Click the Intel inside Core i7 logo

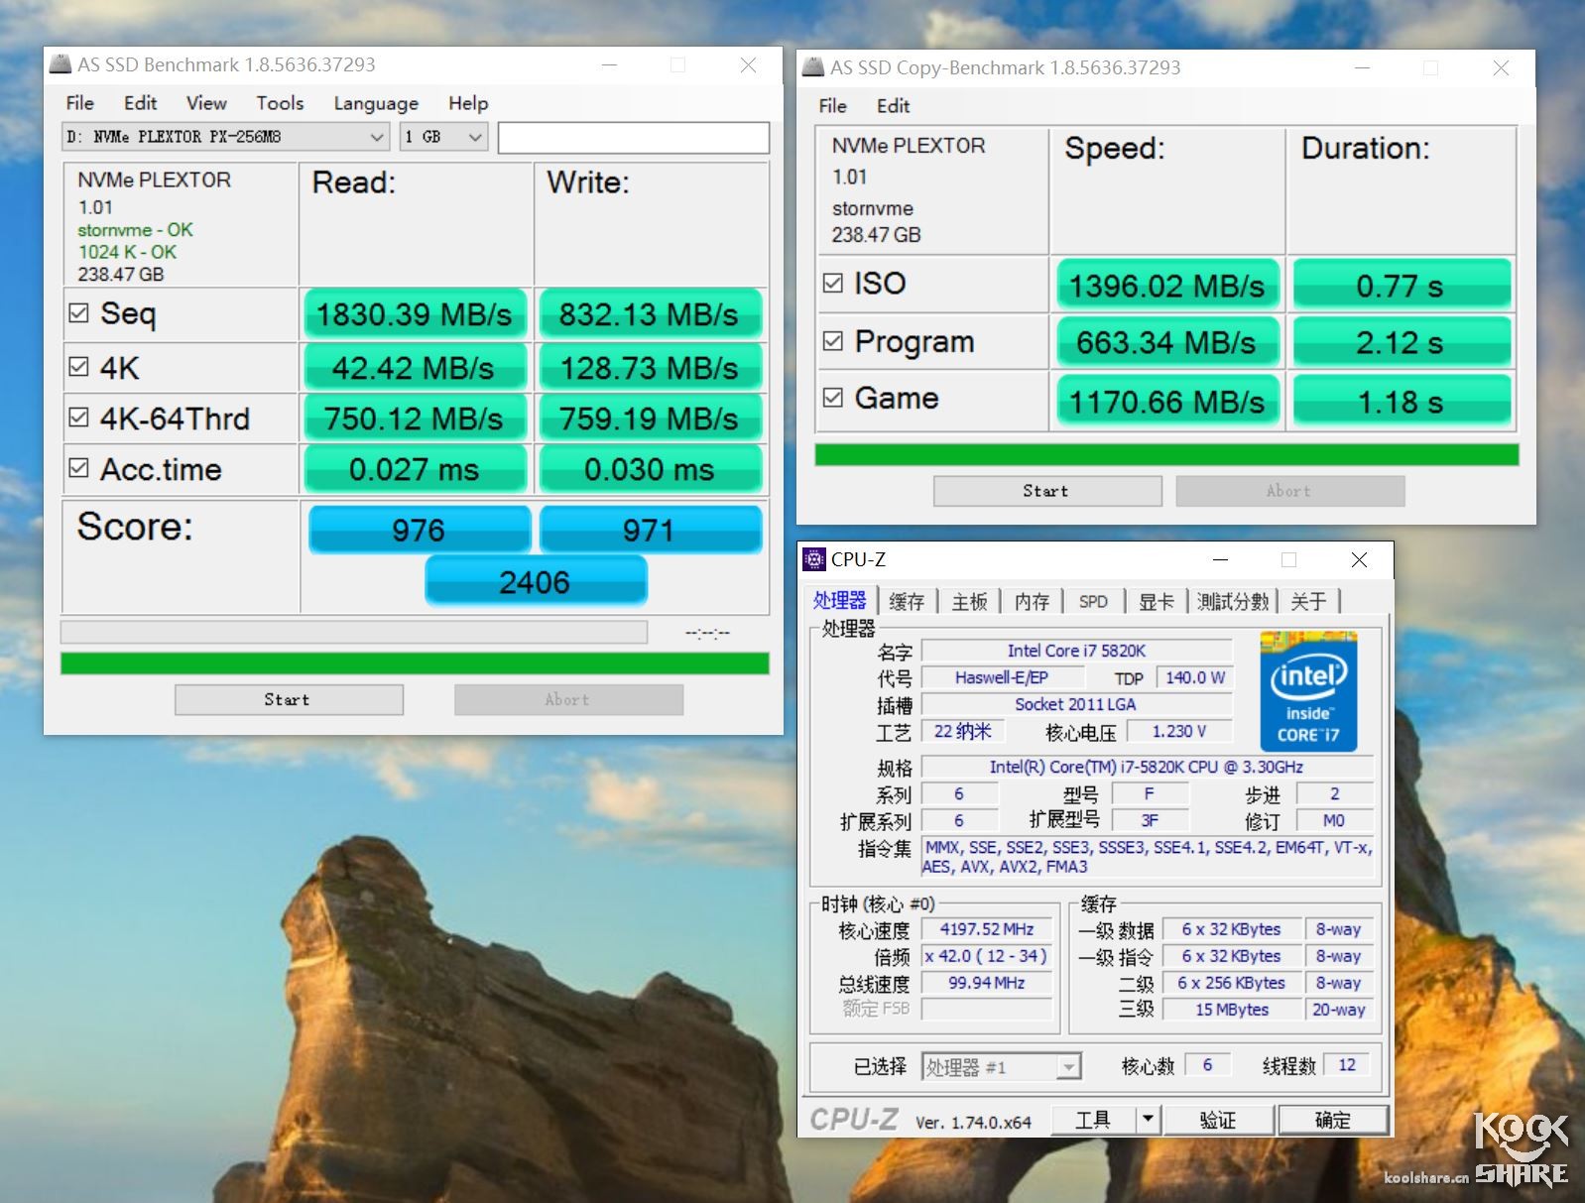tap(1308, 691)
